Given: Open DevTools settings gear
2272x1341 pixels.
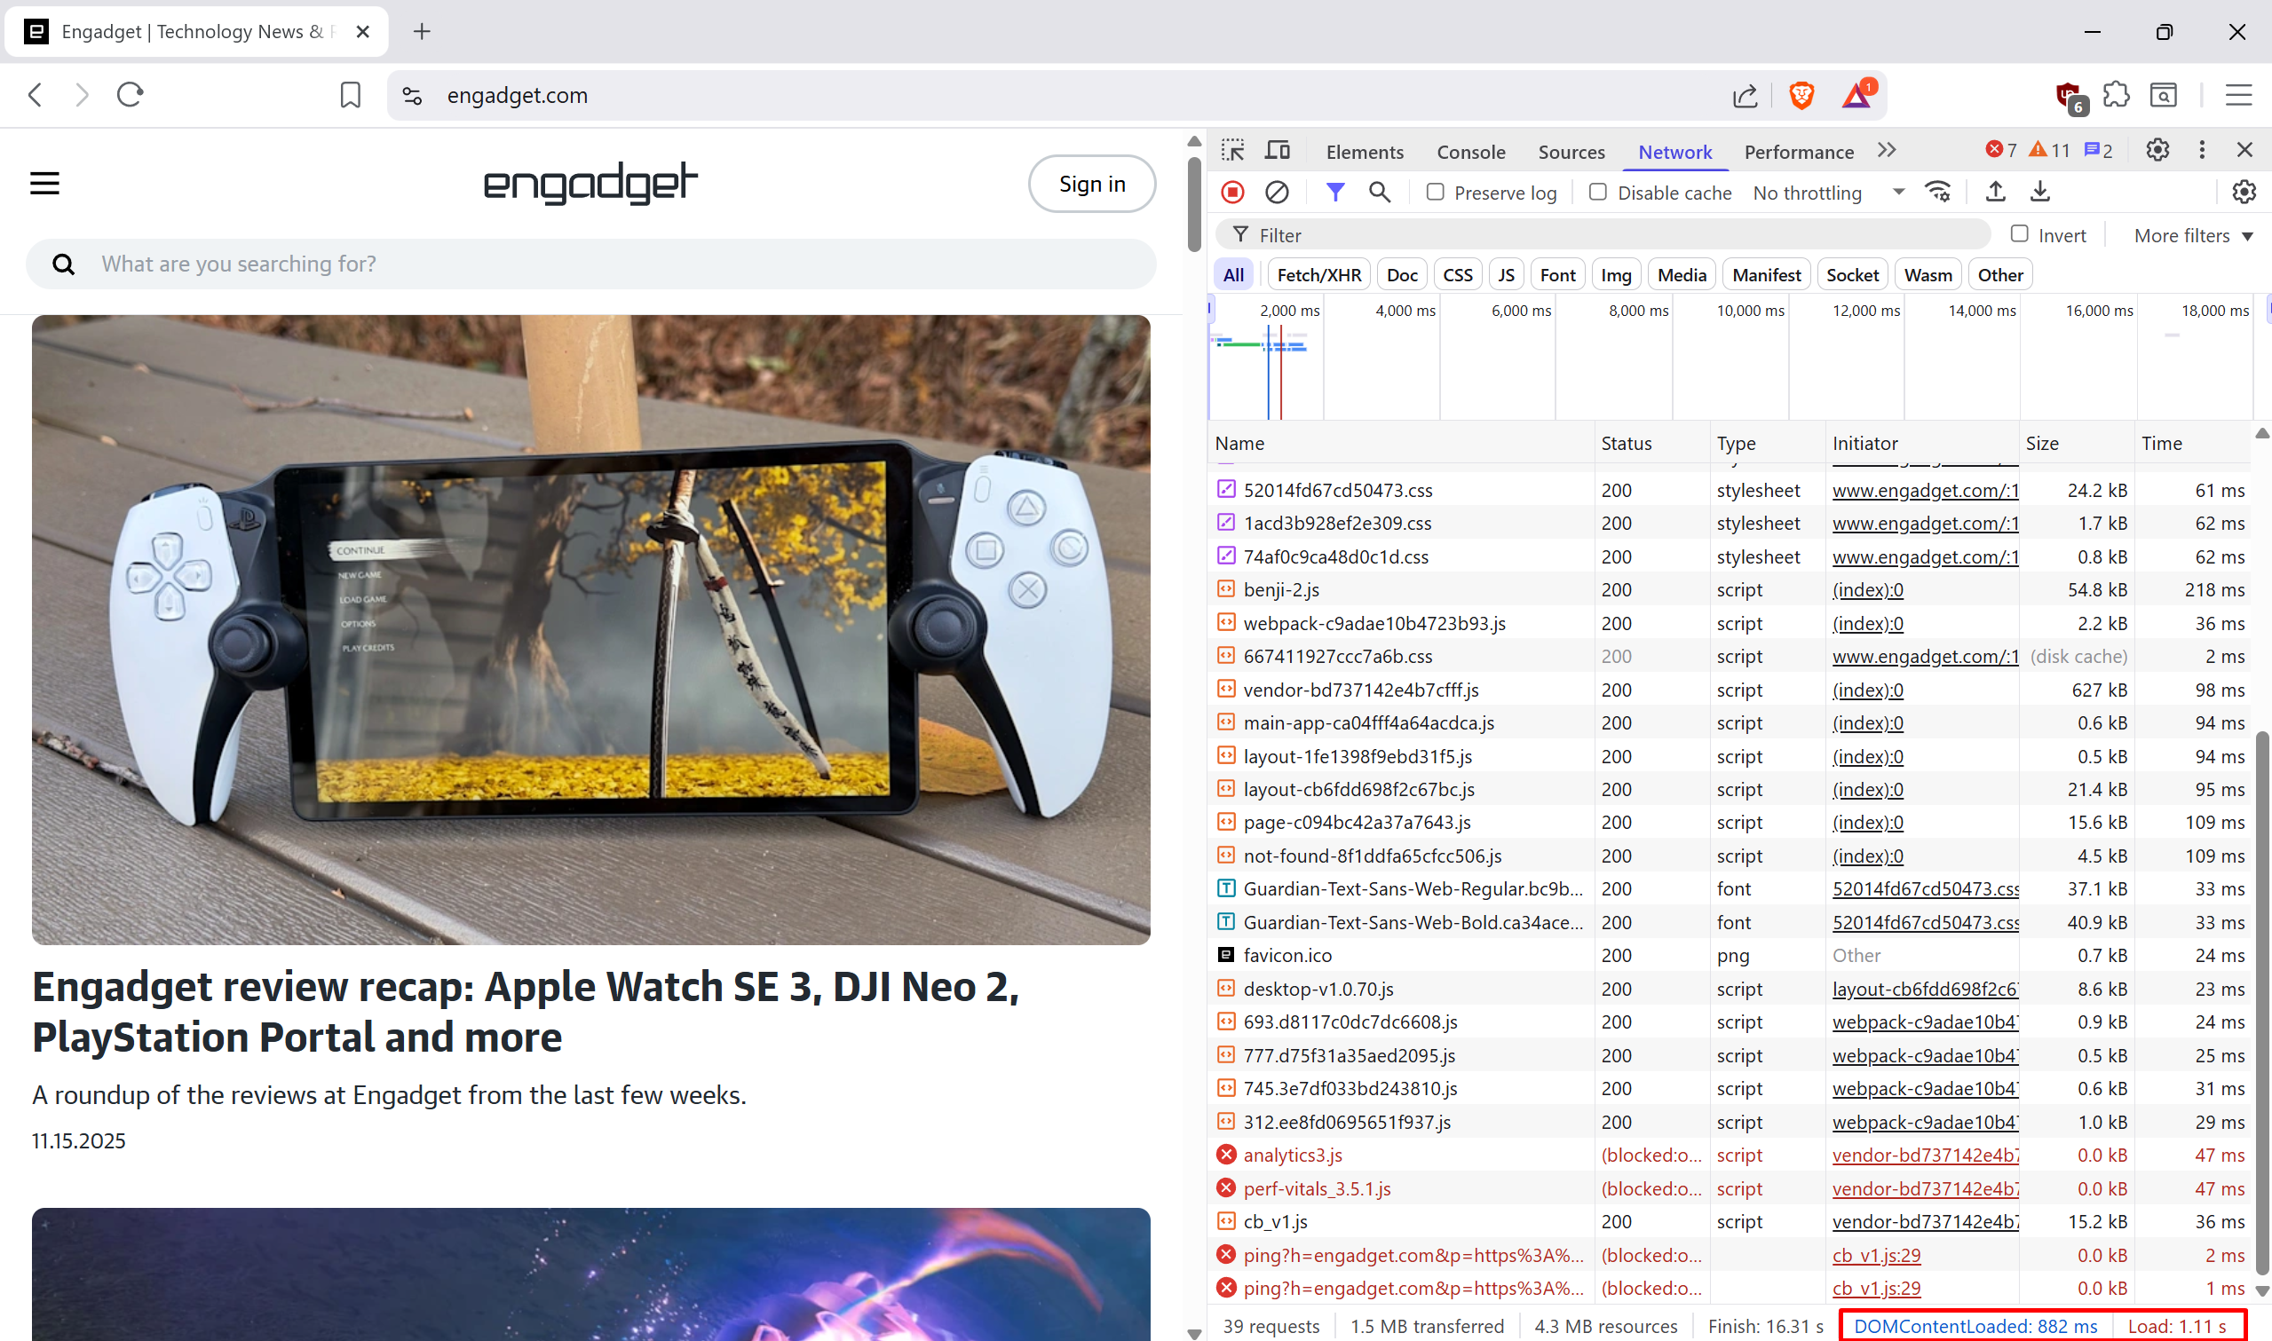Looking at the screenshot, I should (2157, 150).
